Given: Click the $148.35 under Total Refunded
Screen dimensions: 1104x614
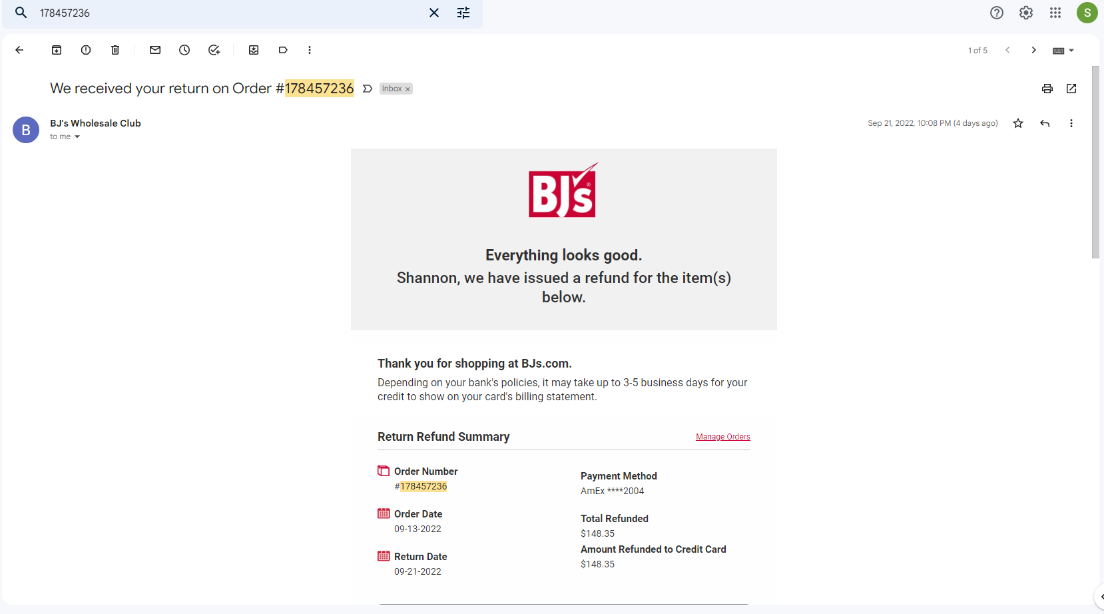Looking at the screenshot, I should click(598, 533).
